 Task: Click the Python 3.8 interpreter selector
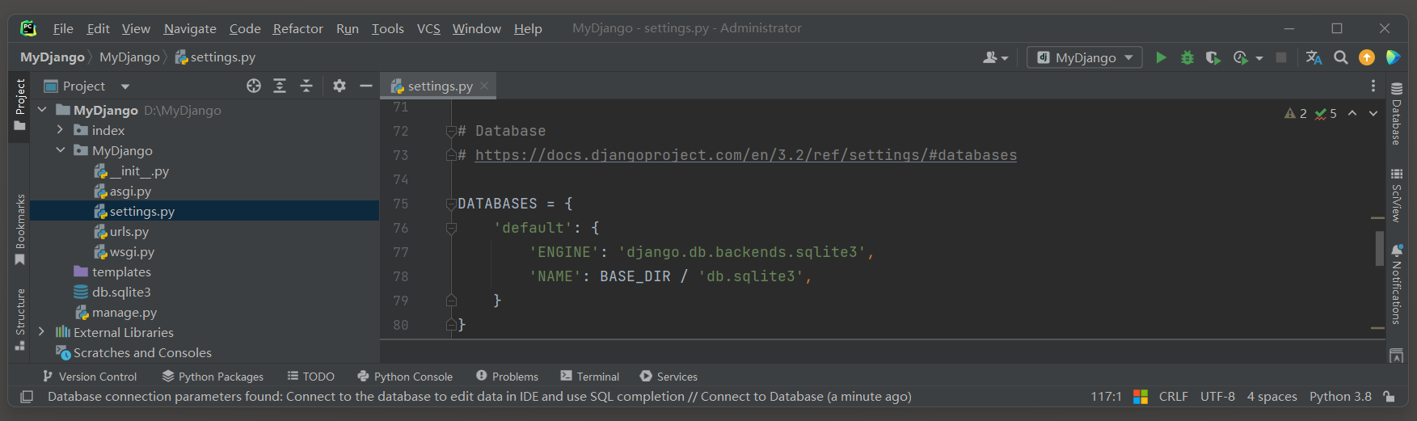point(1340,396)
